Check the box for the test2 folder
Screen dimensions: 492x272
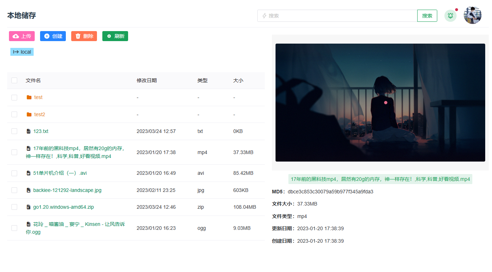coord(14,114)
